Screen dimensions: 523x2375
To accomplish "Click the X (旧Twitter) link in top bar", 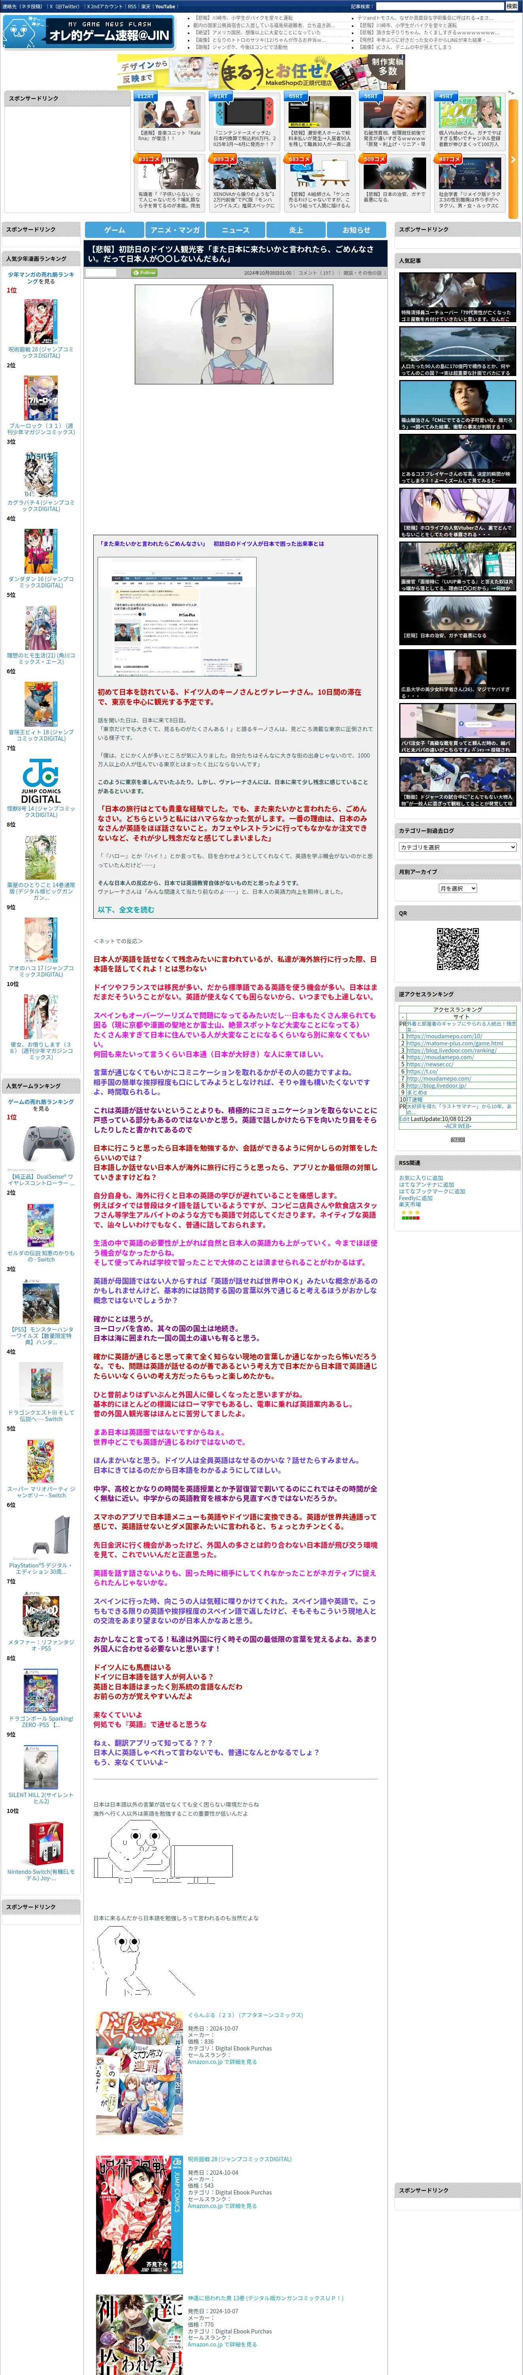I will [x=65, y=6].
